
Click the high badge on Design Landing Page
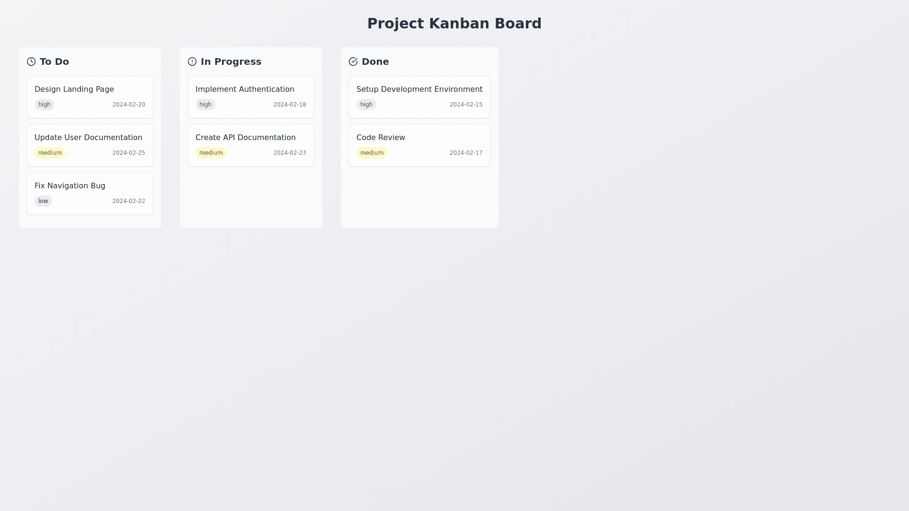45,105
